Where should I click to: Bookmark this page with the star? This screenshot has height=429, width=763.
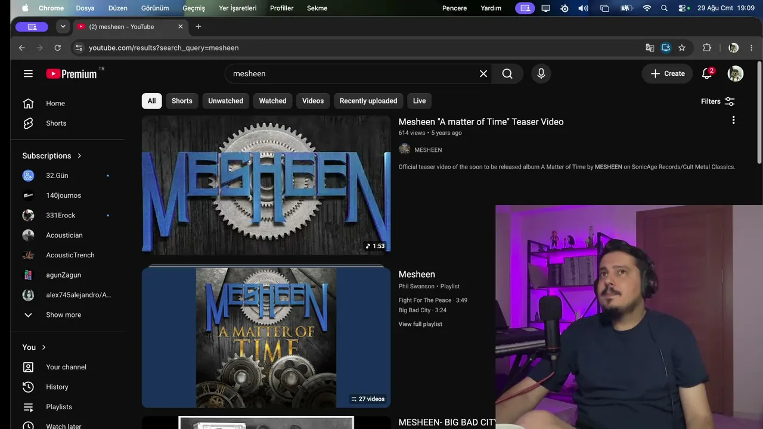(682, 48)
